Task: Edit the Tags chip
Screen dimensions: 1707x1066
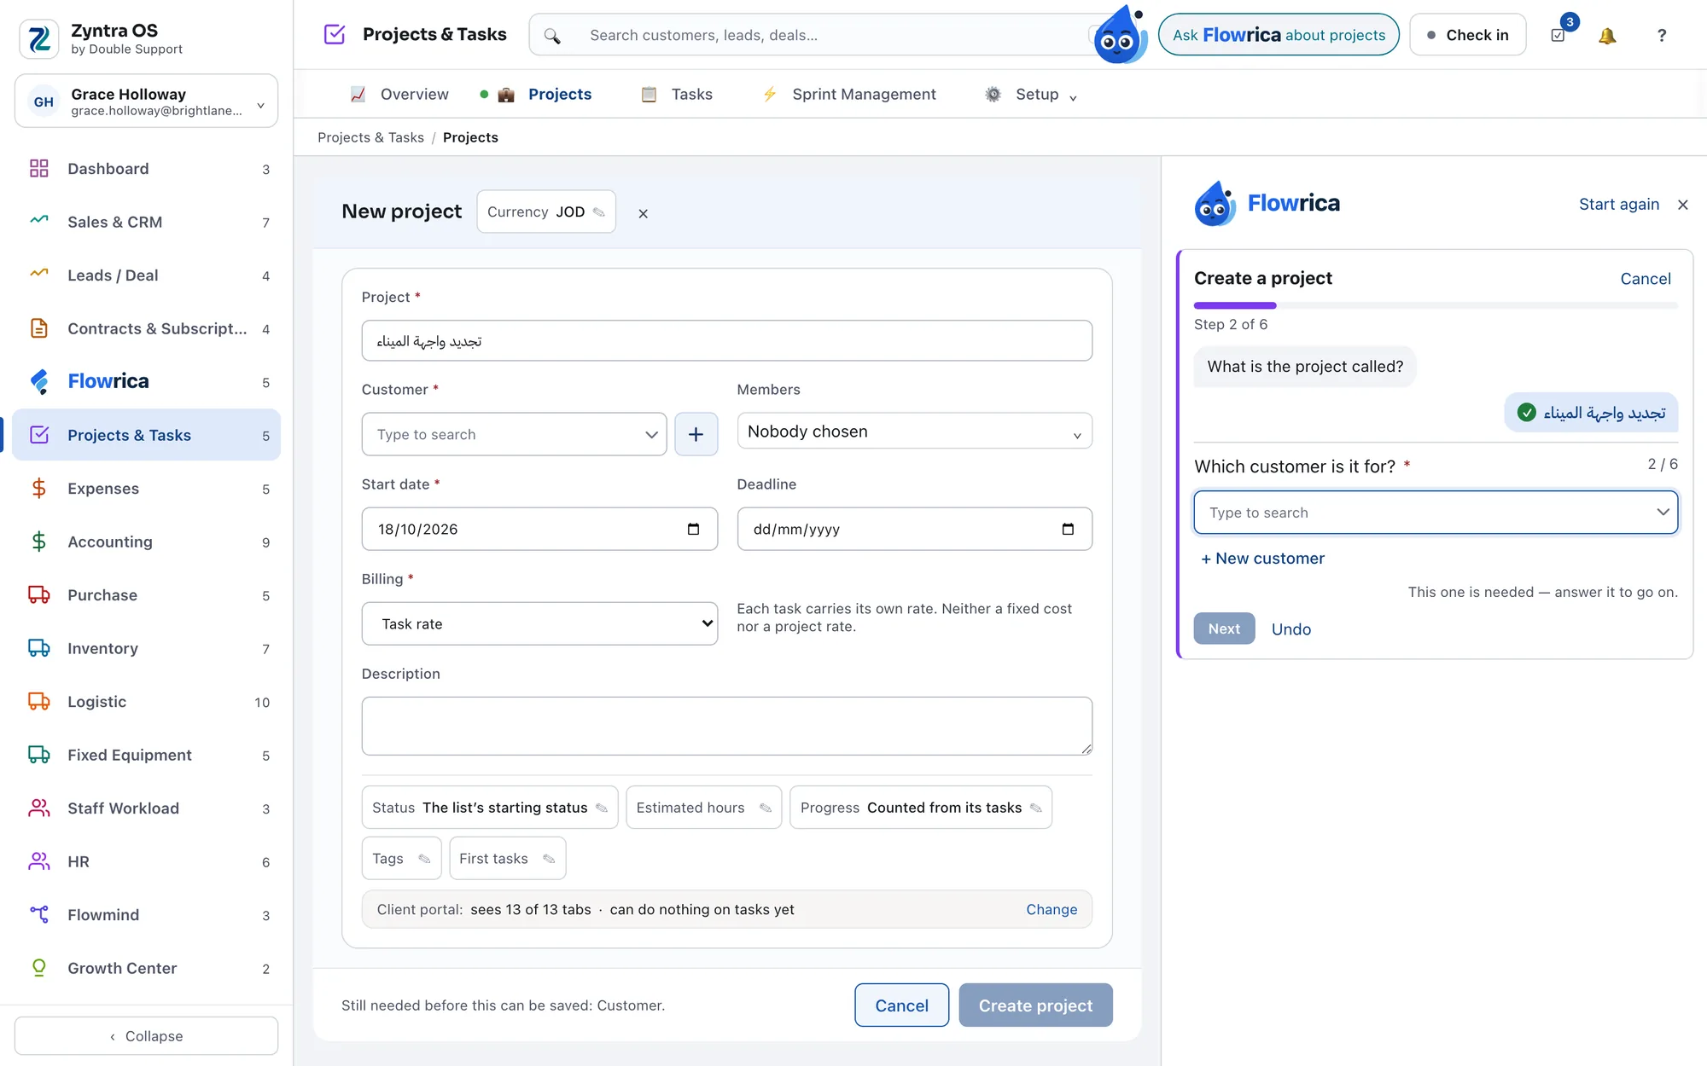Action: tap(401, 858)
